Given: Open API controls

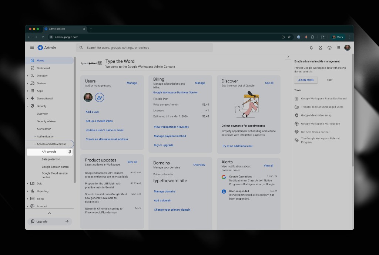Looking at the screenshot, I should pyautogui.click(x=49, y=152).
